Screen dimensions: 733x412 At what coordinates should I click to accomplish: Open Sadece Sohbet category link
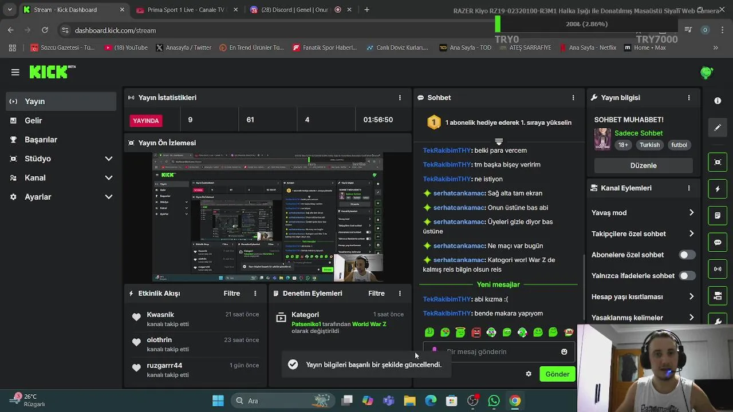[x=639, y=133]
